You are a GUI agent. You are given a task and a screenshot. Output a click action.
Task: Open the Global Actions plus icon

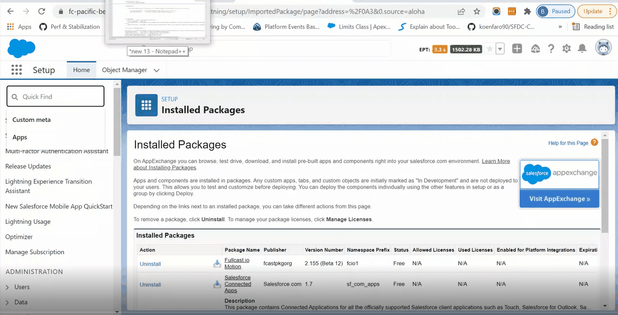(x=517, y=49)
